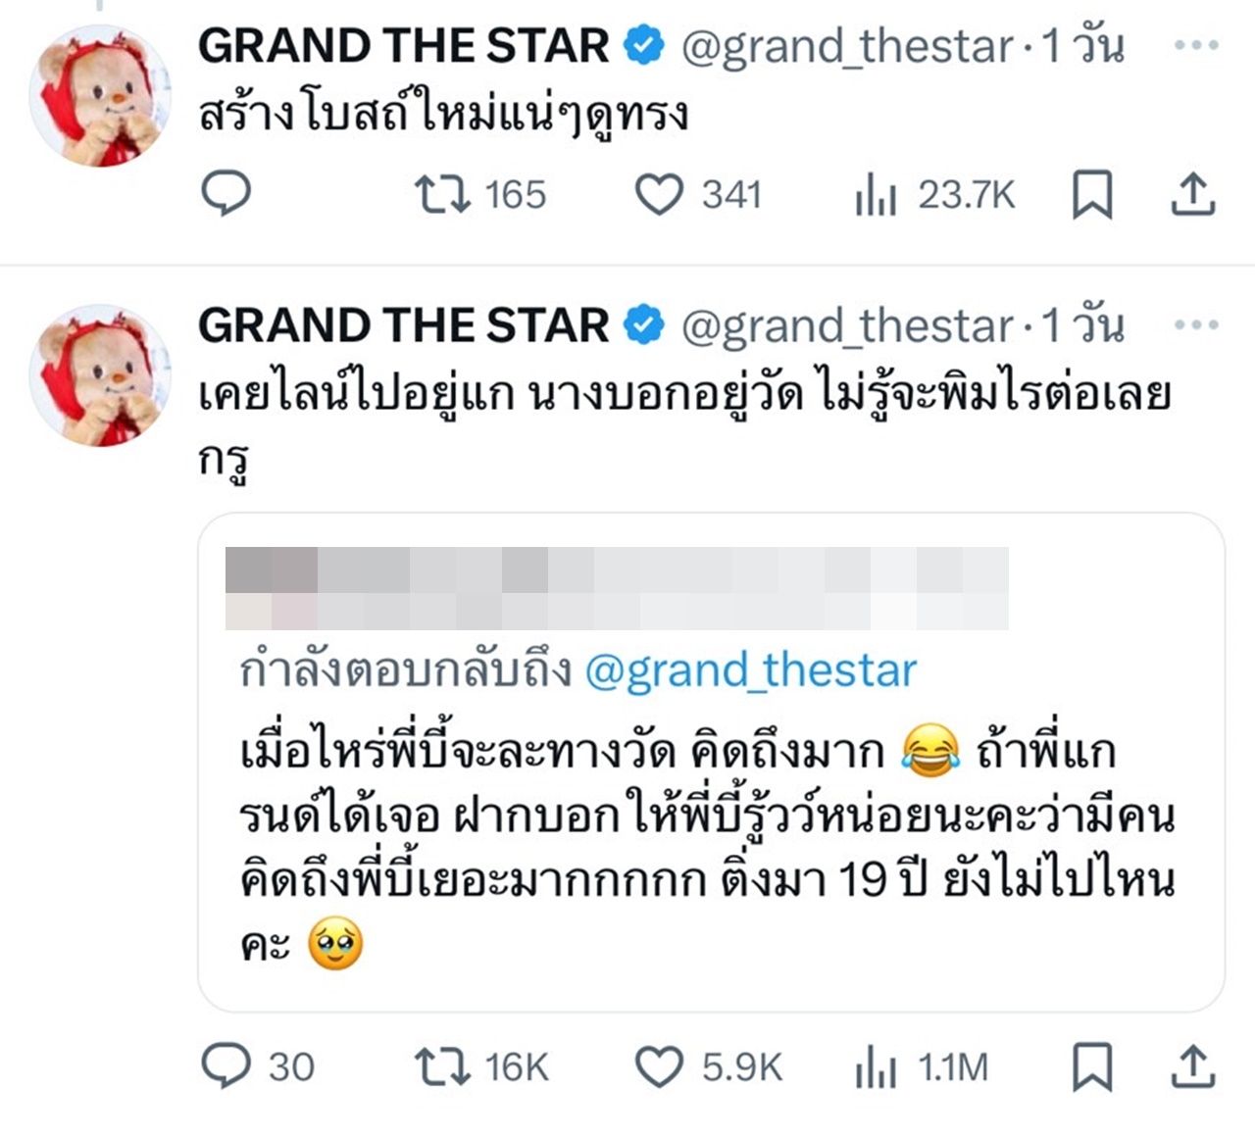Bookmark the first tweet
This screenshot has height=1138, width=1255.
[1091, 194]
